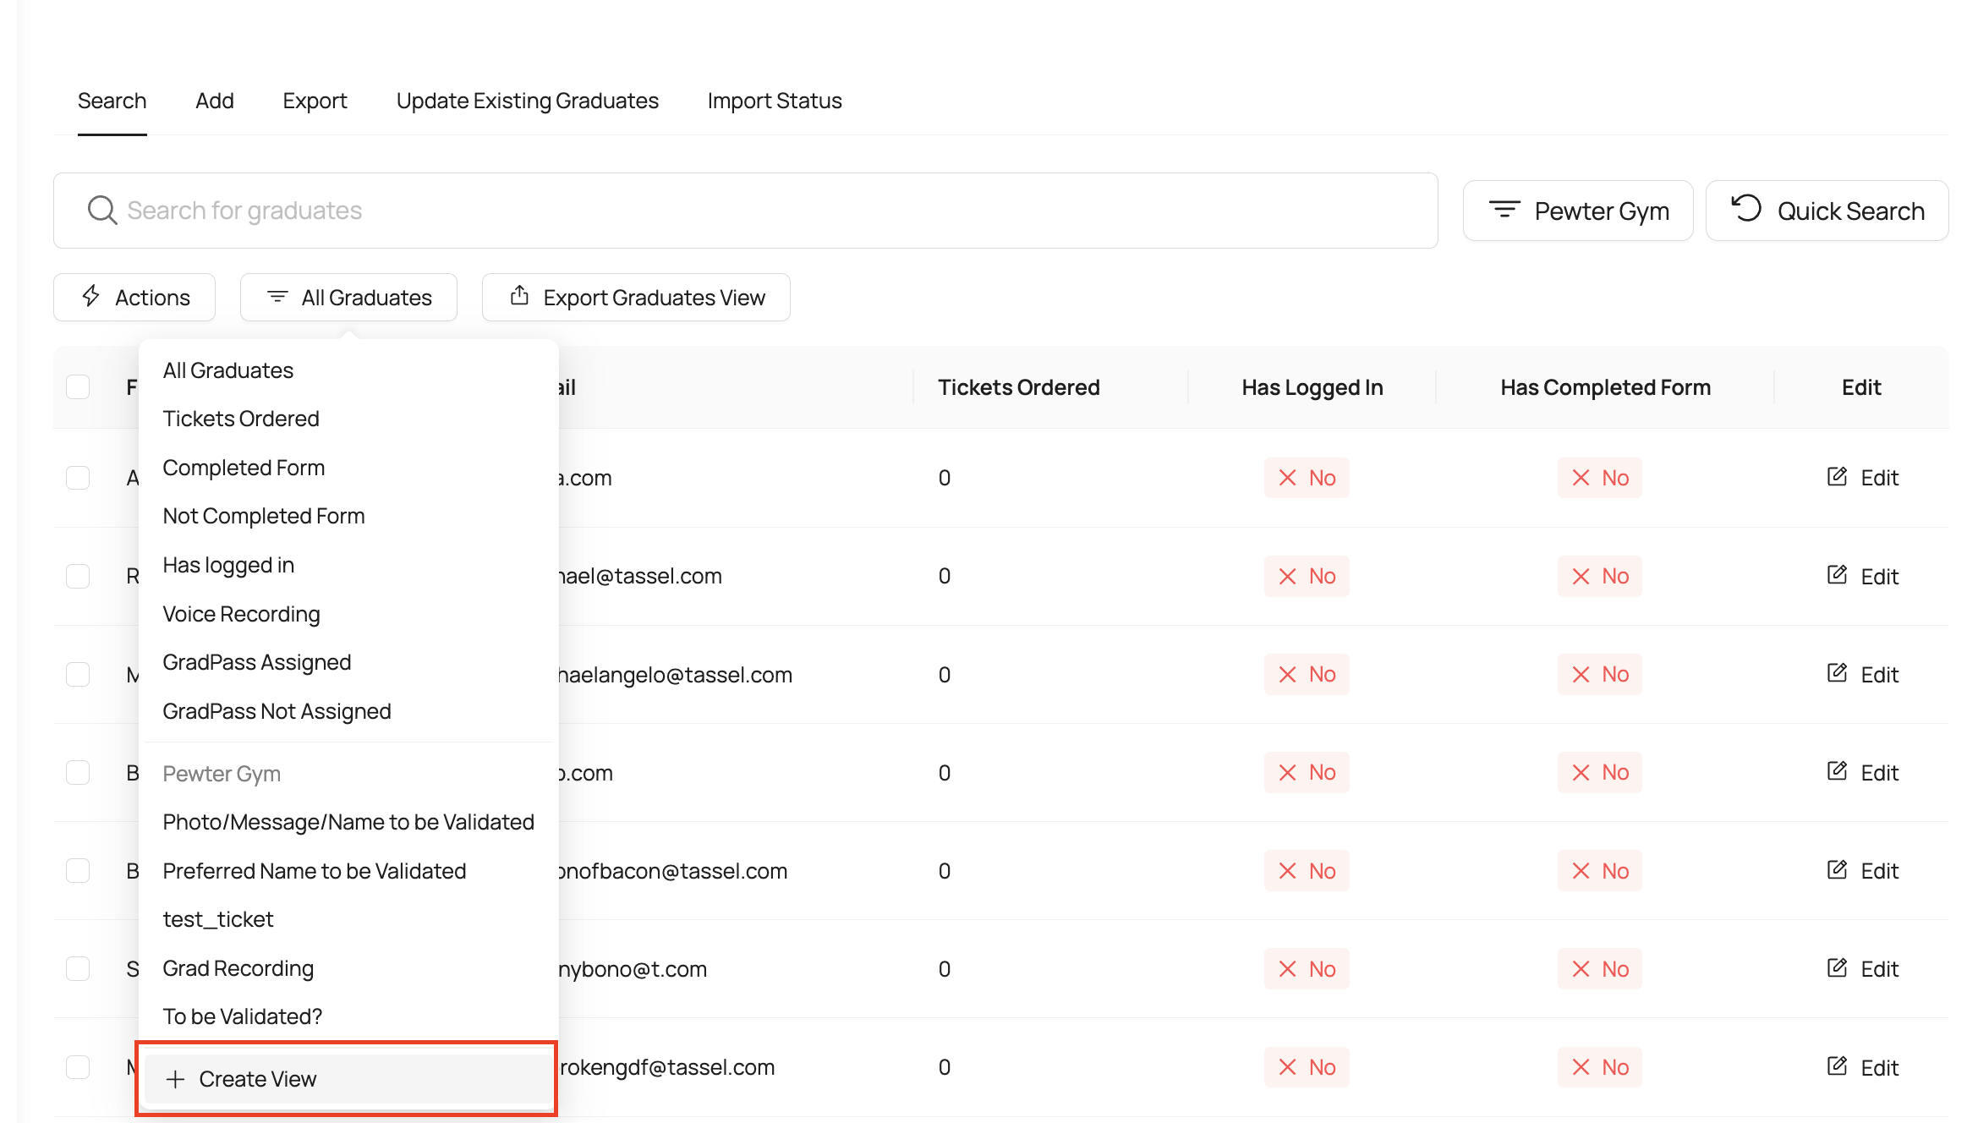Check the first graduate row checkbox
This screenshot has height=1123, width=1967.
(78, 478)
